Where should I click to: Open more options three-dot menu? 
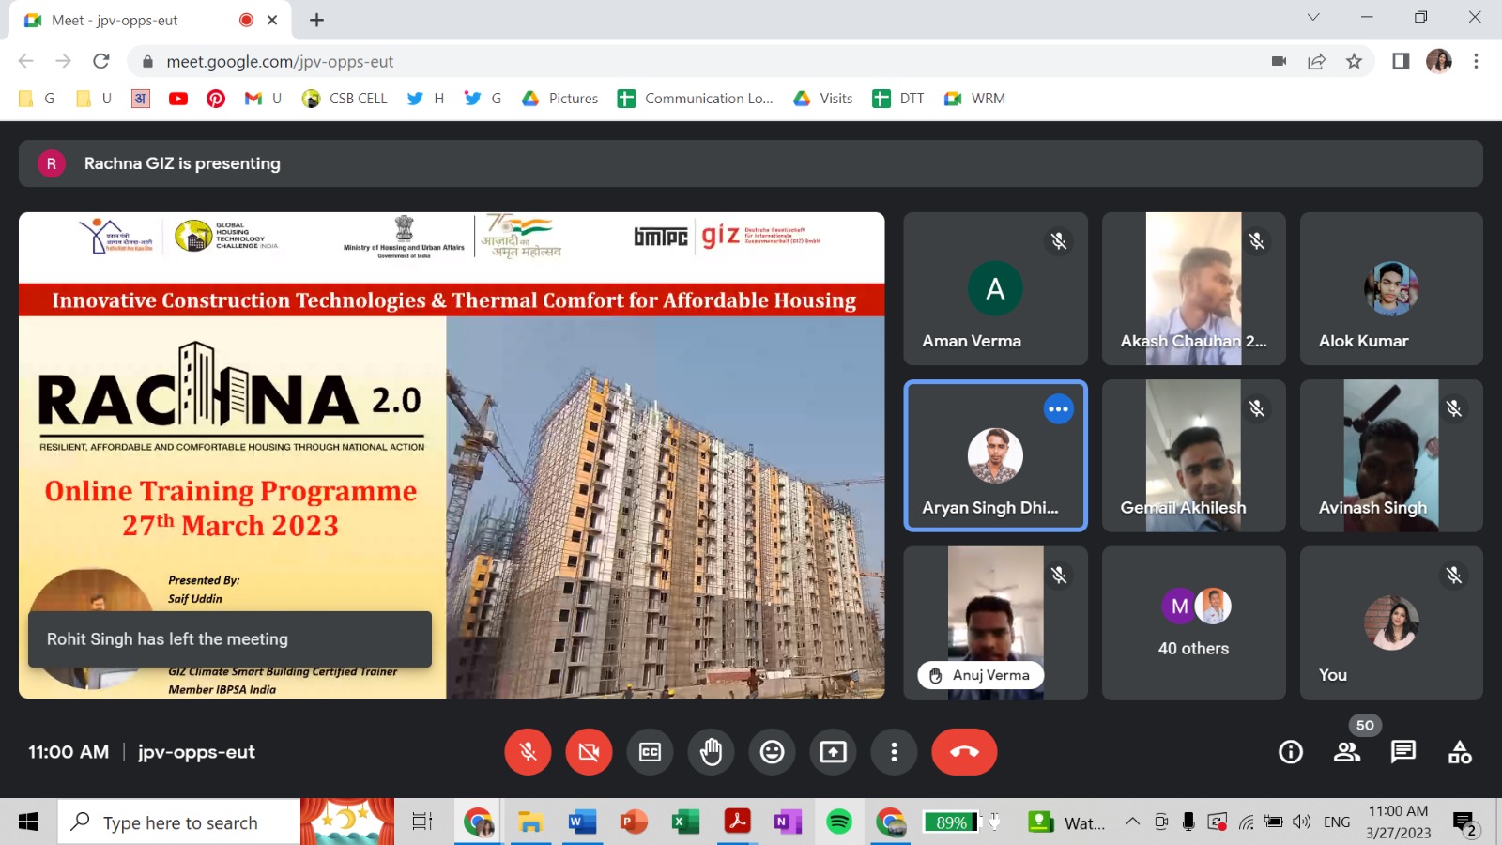(x=894, y=752)
